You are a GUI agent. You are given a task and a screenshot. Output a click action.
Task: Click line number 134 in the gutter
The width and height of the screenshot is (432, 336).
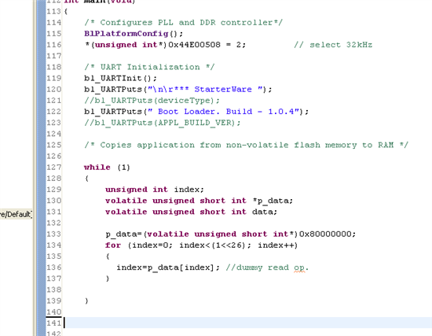(x=53, y=246)
